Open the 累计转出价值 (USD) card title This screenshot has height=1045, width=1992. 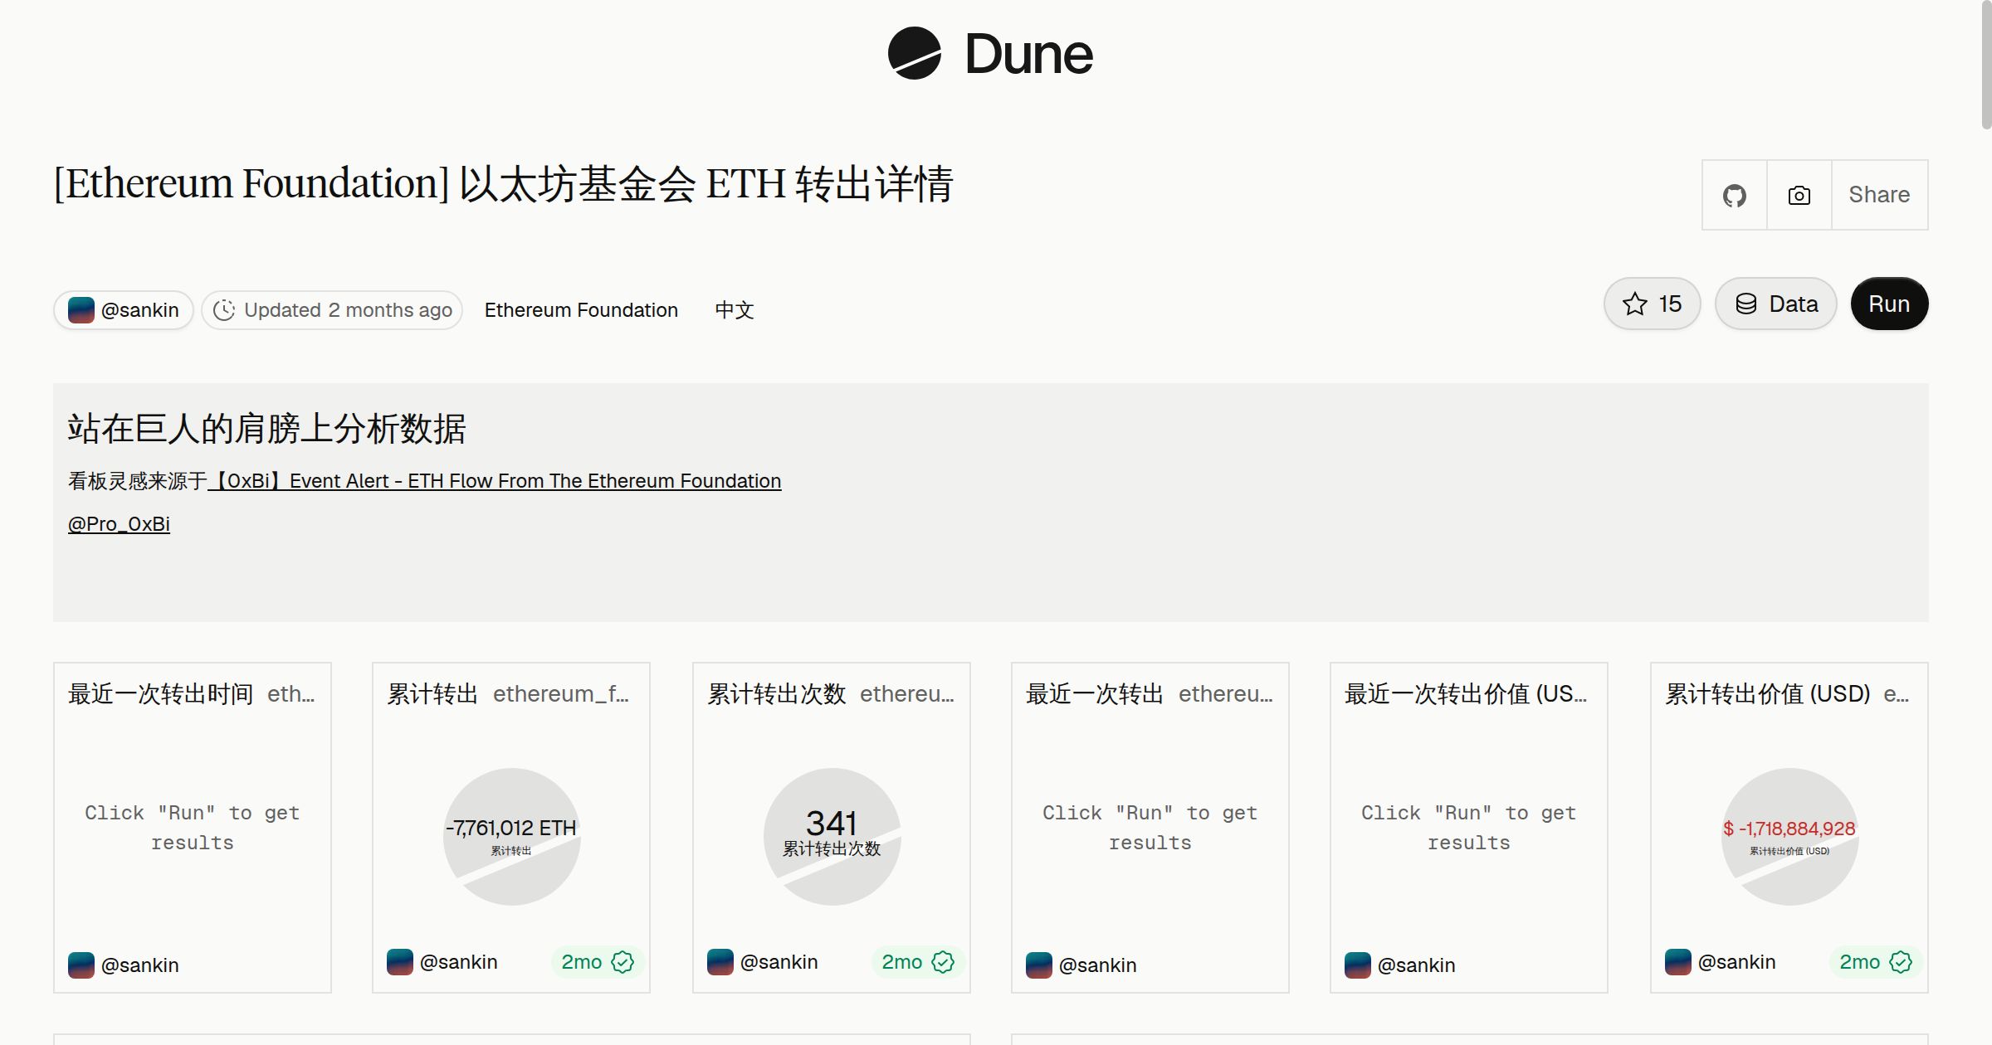1768,693
